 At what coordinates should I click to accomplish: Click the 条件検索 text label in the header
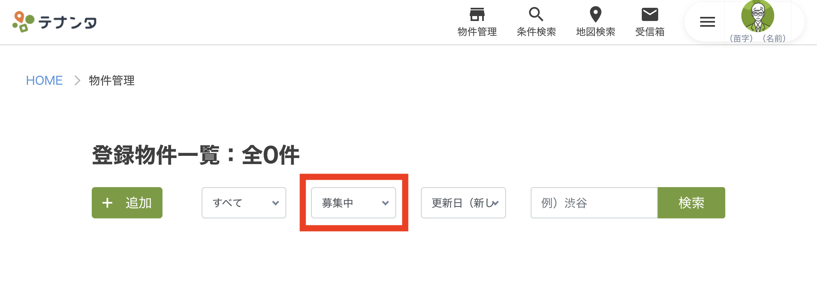coord(536,32)
